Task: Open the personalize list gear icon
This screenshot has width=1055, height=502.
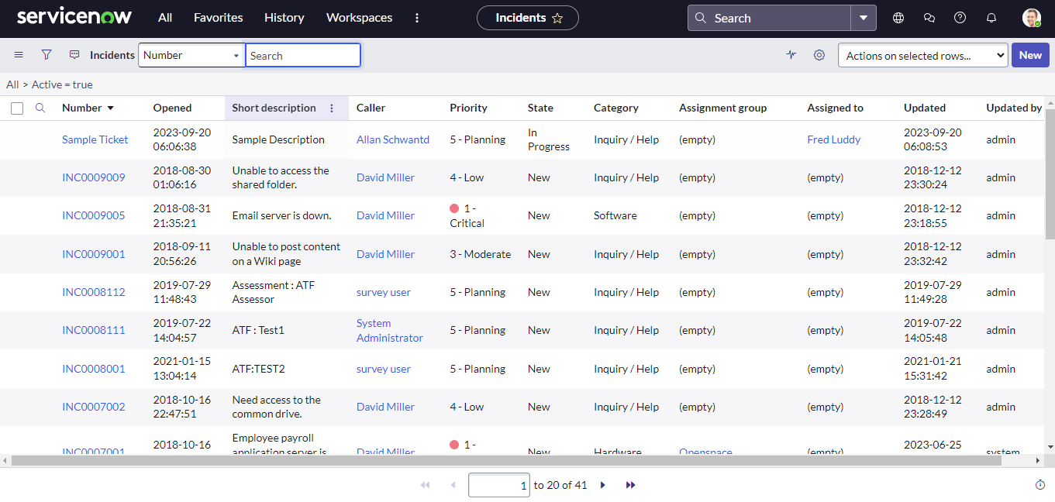Action: tap(819, 55)
